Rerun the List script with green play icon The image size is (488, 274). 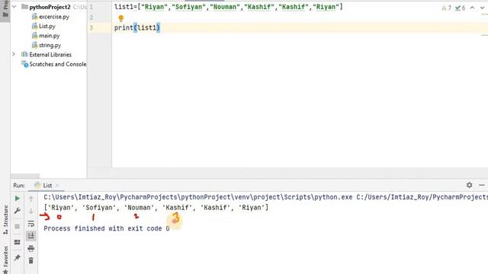point(18,198)
